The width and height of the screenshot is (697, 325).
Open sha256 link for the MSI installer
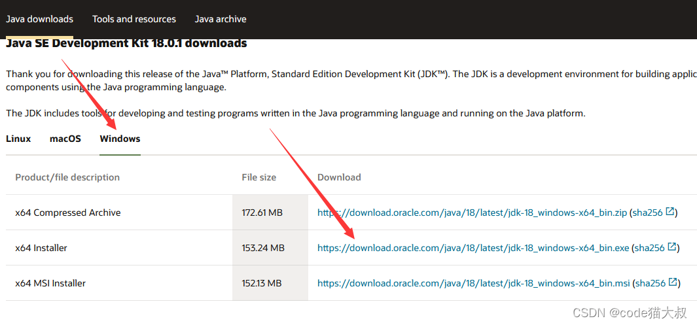pos(651,283)
